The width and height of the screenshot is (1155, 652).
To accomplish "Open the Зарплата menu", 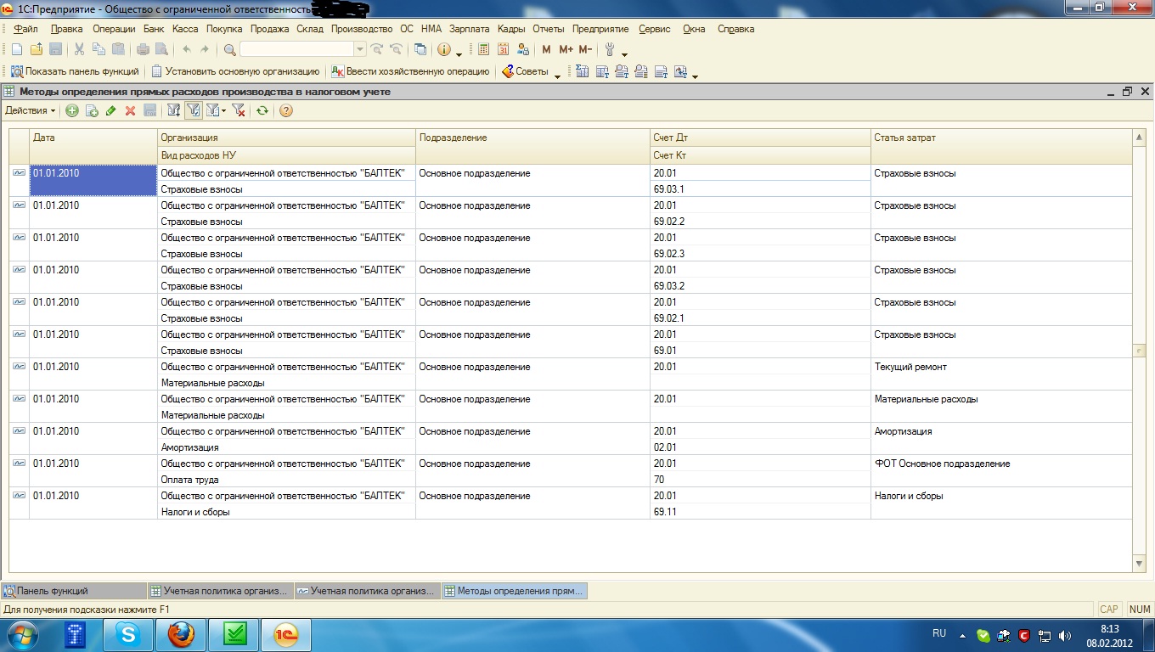I will click(469, 29).
